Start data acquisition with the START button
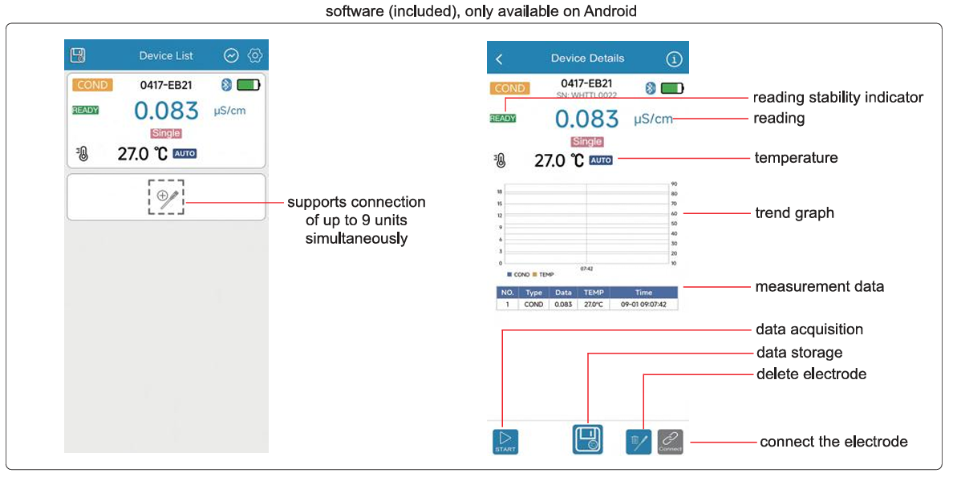The width and height of the screenshot is (953, 481). click(505, 442)
